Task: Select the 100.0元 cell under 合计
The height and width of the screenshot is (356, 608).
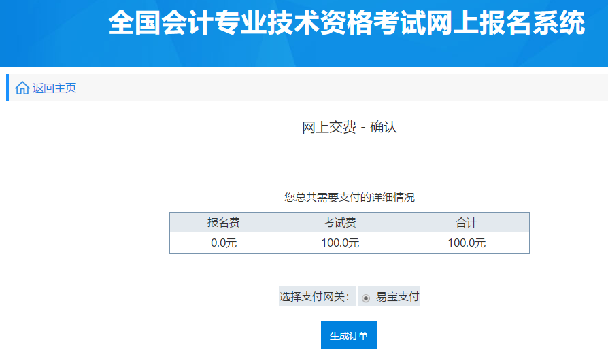Action: [466, 243]
